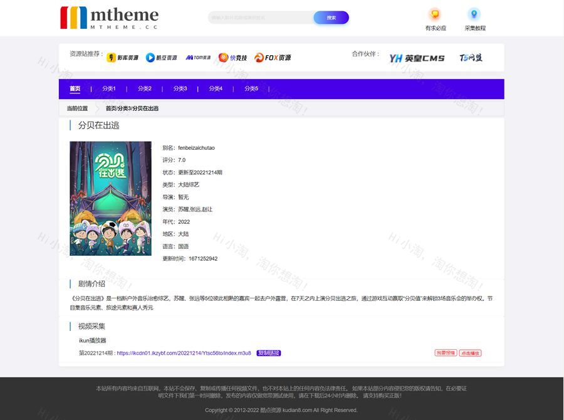Open the 英皇CMS partner logo
Screen dimensions: 564x420
tap(417, 58)
